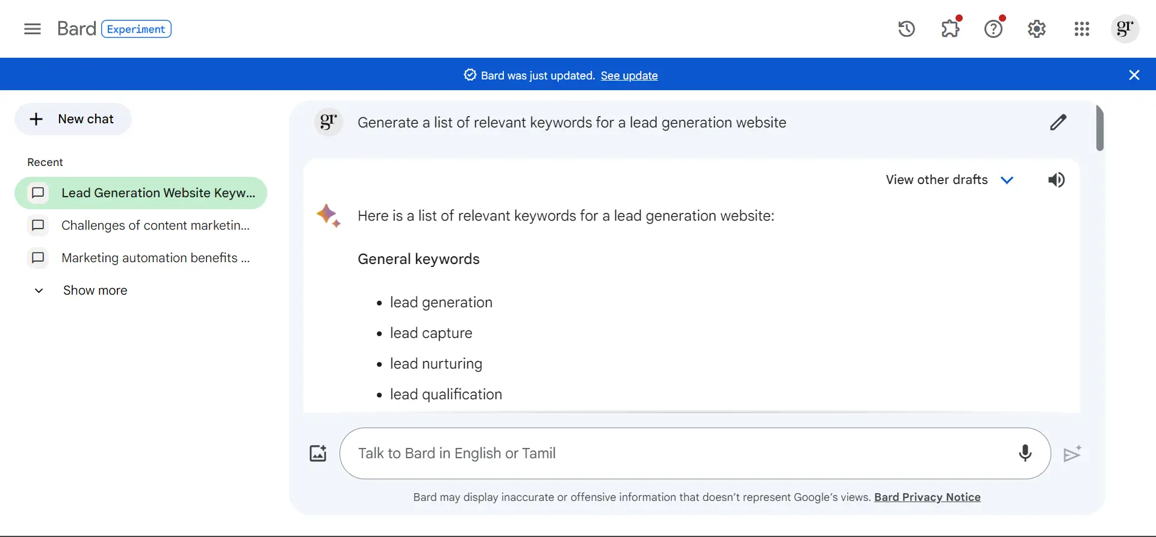Screen dimensions: 1156x537
Task: Open Lead Generation Website Keywords chat
Action: click(x=141, y=193)
